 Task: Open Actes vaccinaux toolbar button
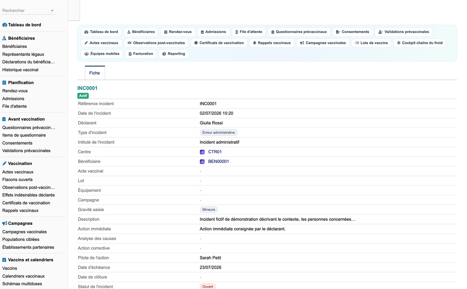point(101,43)
